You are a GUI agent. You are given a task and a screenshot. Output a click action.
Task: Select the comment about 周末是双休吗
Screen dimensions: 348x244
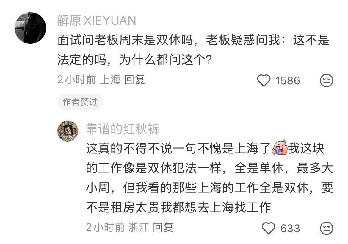(x=193, y=50)
